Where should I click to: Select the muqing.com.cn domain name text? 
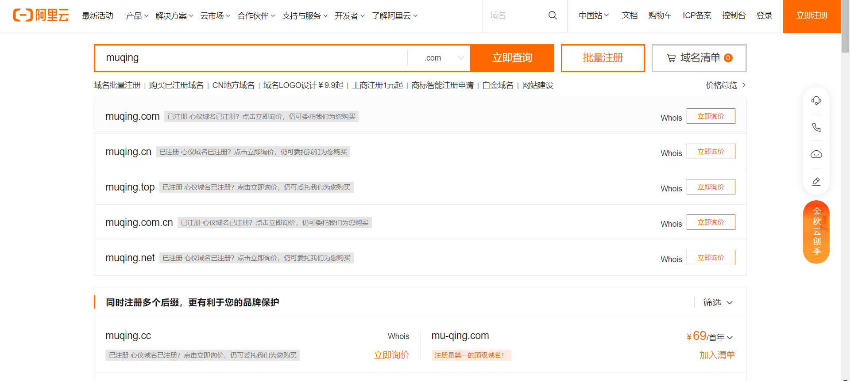139,222
